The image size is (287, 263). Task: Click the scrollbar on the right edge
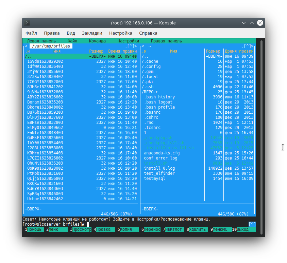point(262,136)
